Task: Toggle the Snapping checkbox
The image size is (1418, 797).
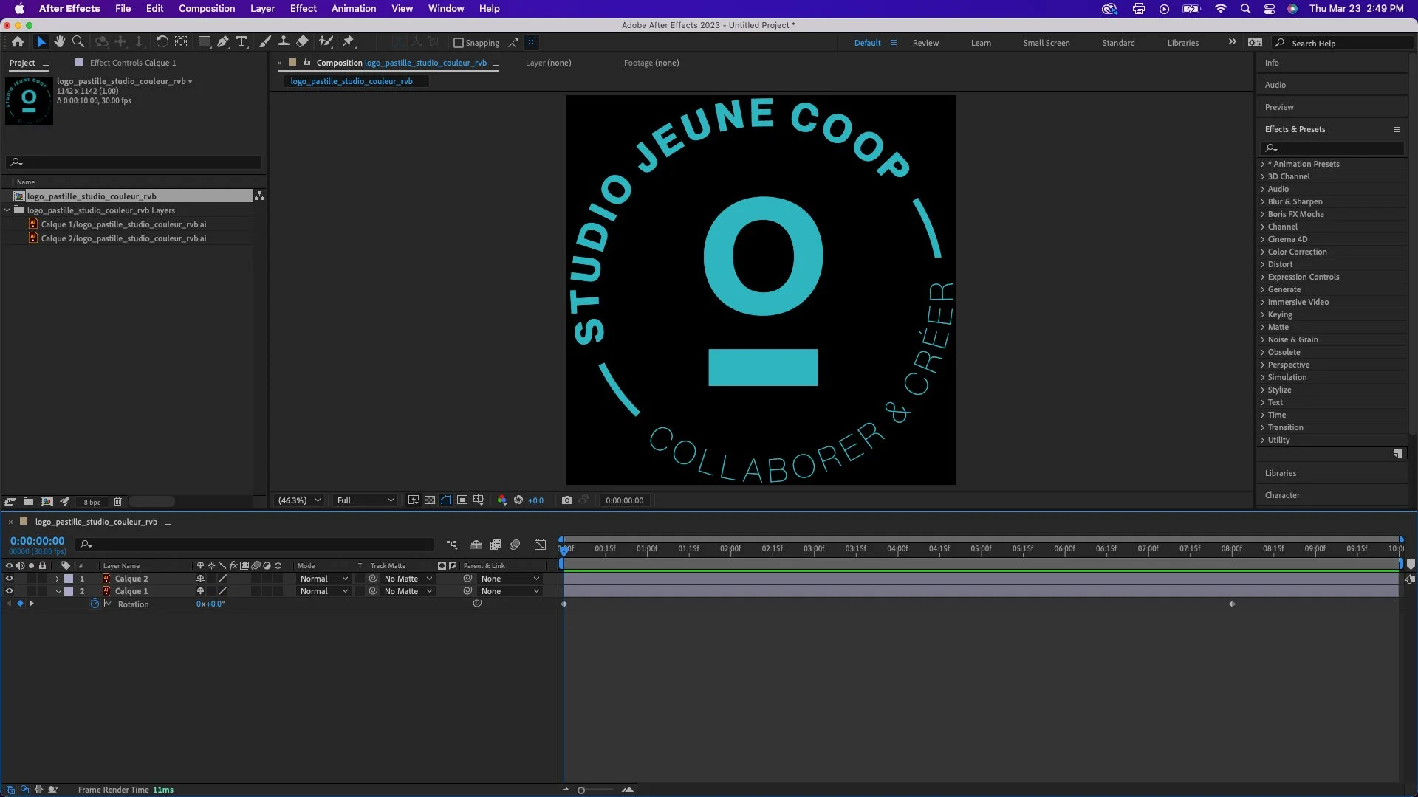Action: coord(458,43)
